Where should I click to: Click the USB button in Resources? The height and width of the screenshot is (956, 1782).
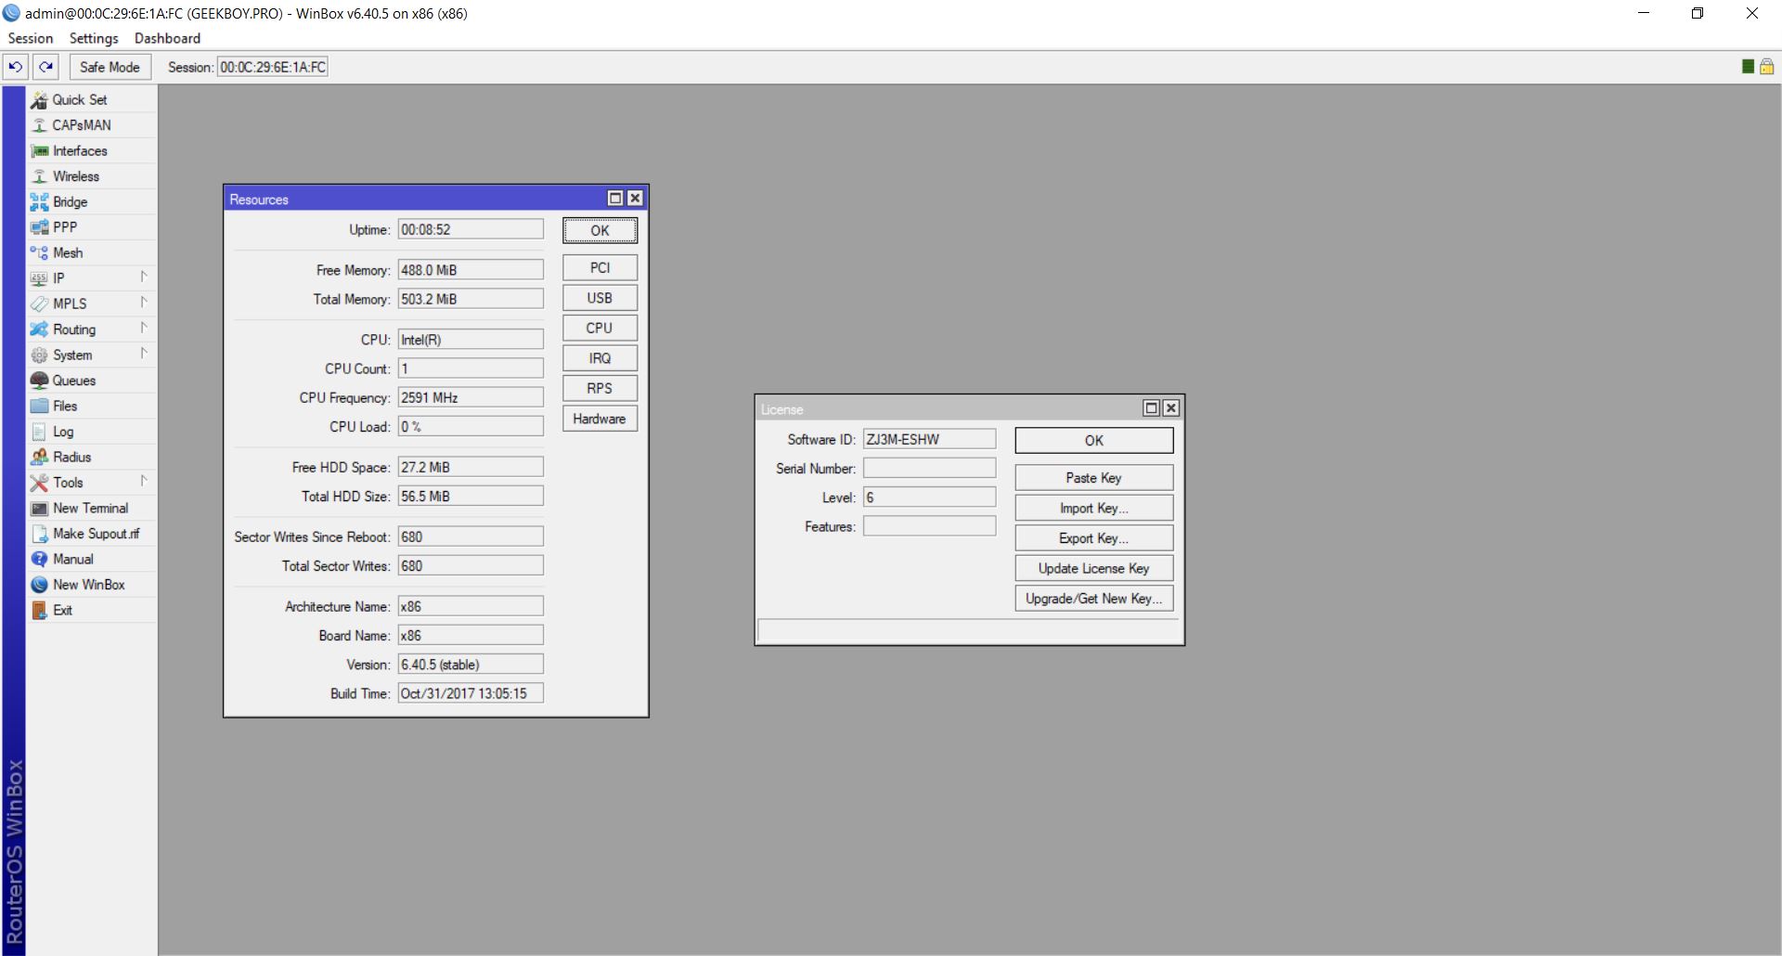coord(600,298)
